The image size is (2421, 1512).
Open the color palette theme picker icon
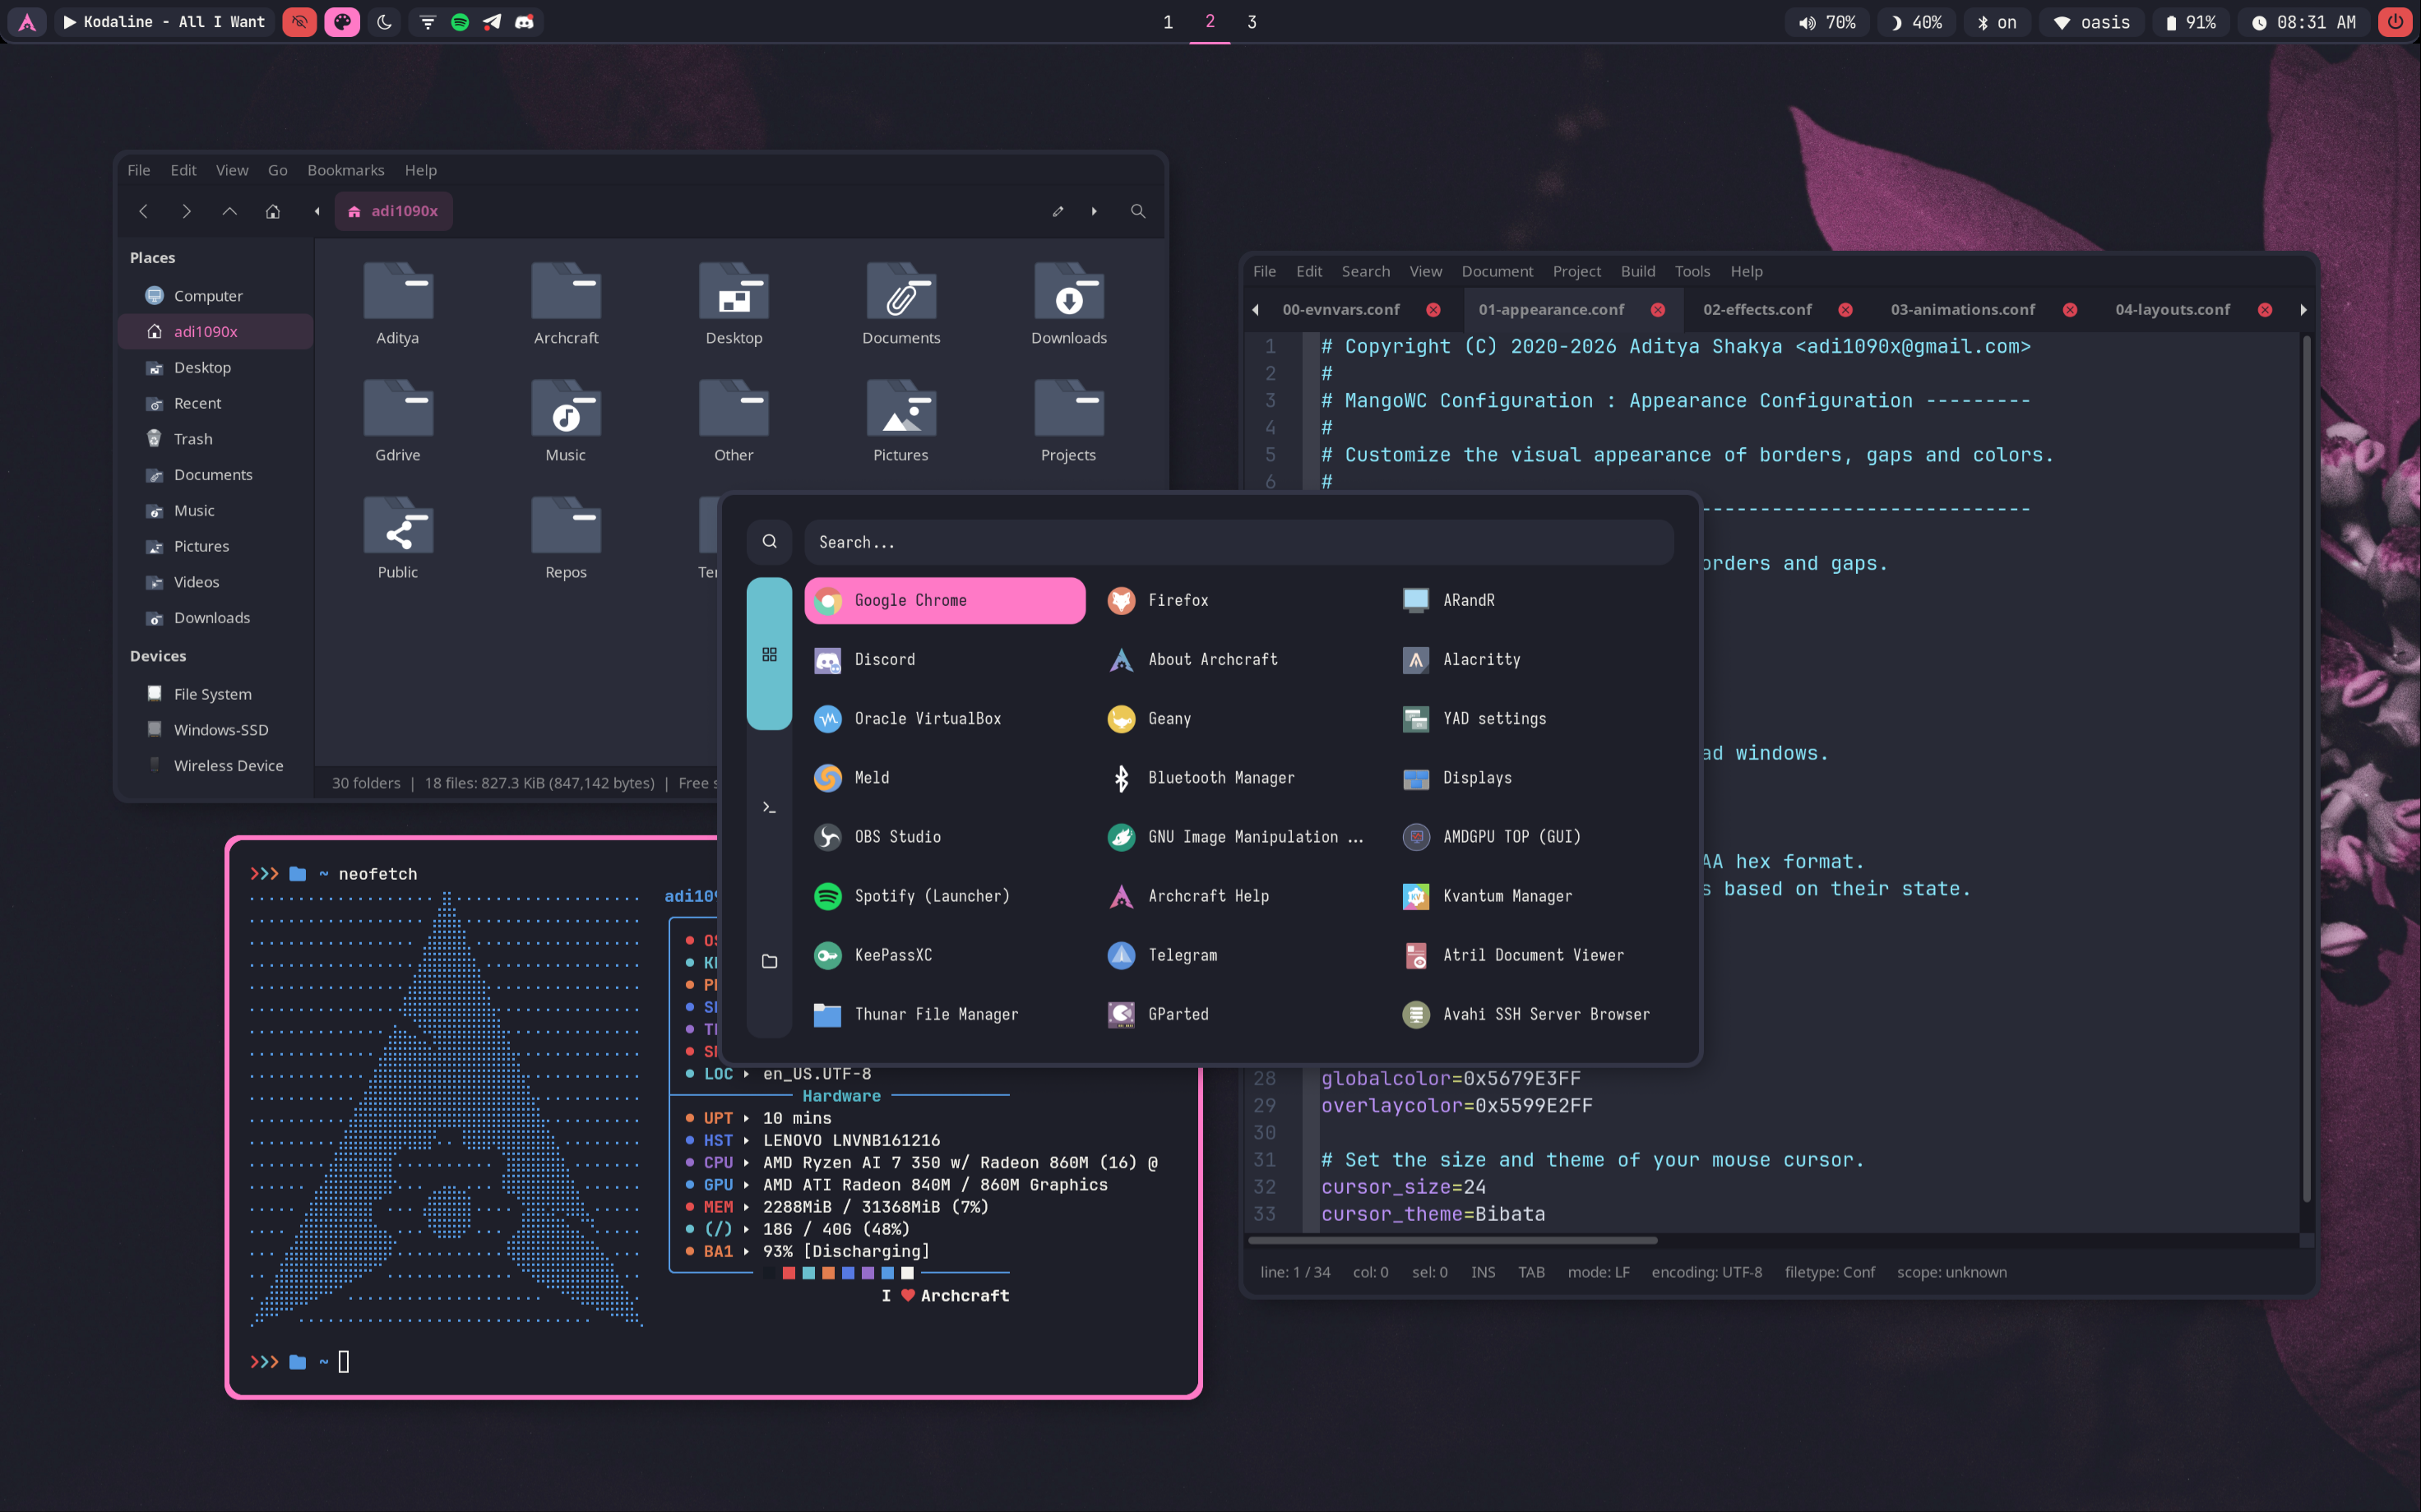[342, 22]
